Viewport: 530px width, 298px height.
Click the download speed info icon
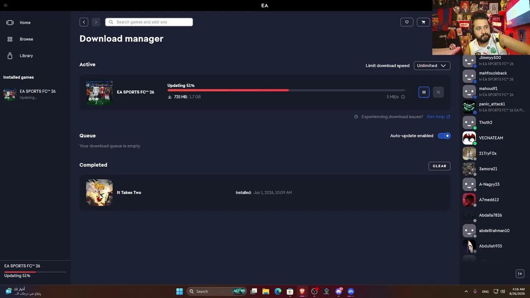(x=403, y=97)
